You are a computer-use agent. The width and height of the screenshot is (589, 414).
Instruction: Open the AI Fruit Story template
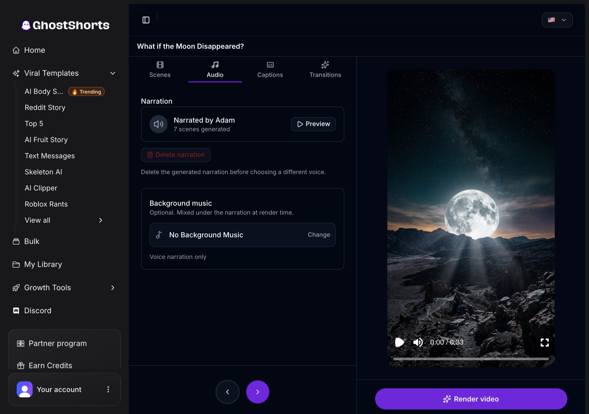click(x=46, y=139)
